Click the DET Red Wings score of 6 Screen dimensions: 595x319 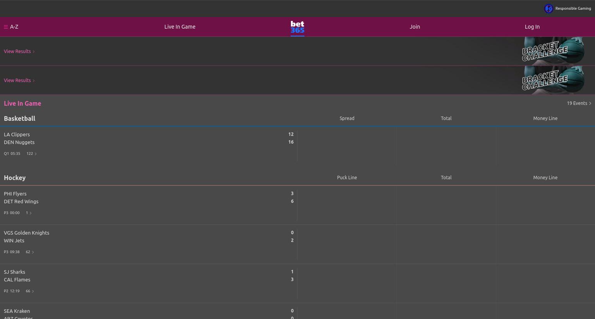pyautogui.click(x=292, y=201)
